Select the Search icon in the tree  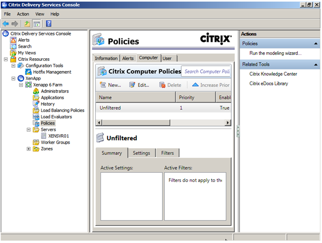click(x=13, y=47)
